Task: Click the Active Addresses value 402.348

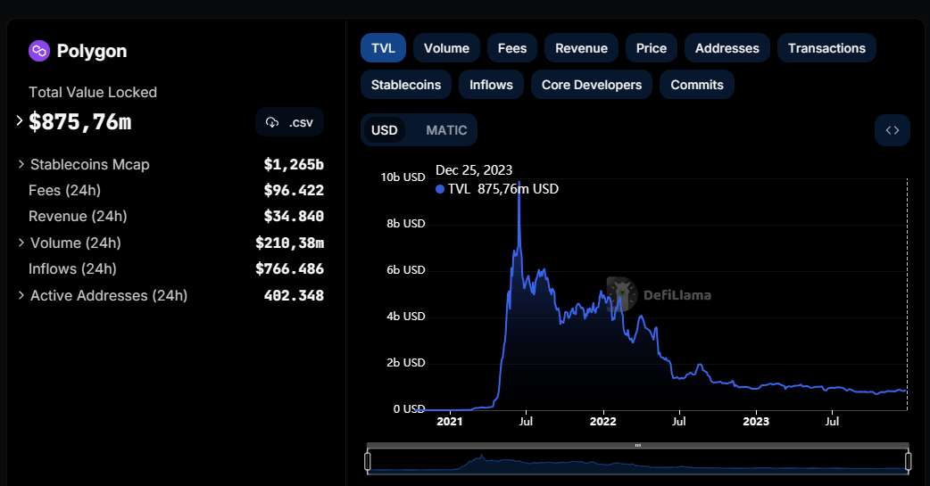Action: [x=295, y=295]
